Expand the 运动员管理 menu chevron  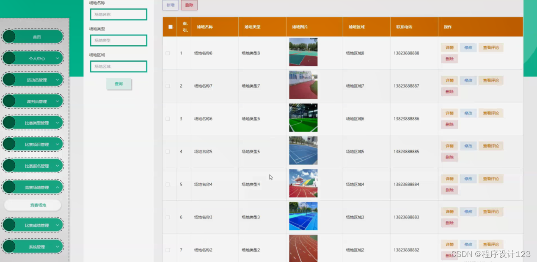[x=57, y=80]
